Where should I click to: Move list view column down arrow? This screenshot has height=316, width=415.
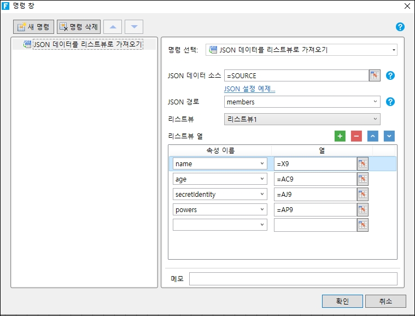pos(389,136)
